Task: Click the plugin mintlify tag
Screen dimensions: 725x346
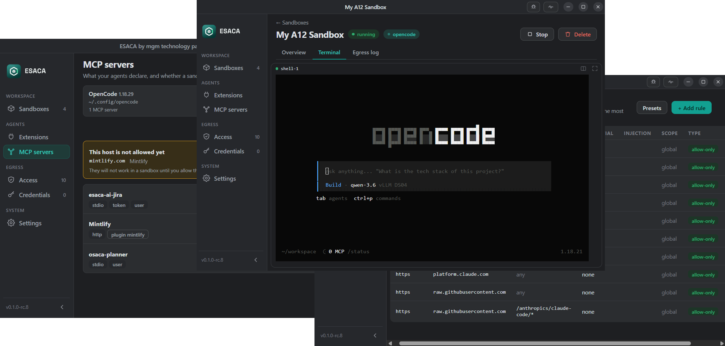Action: (128, 235)
